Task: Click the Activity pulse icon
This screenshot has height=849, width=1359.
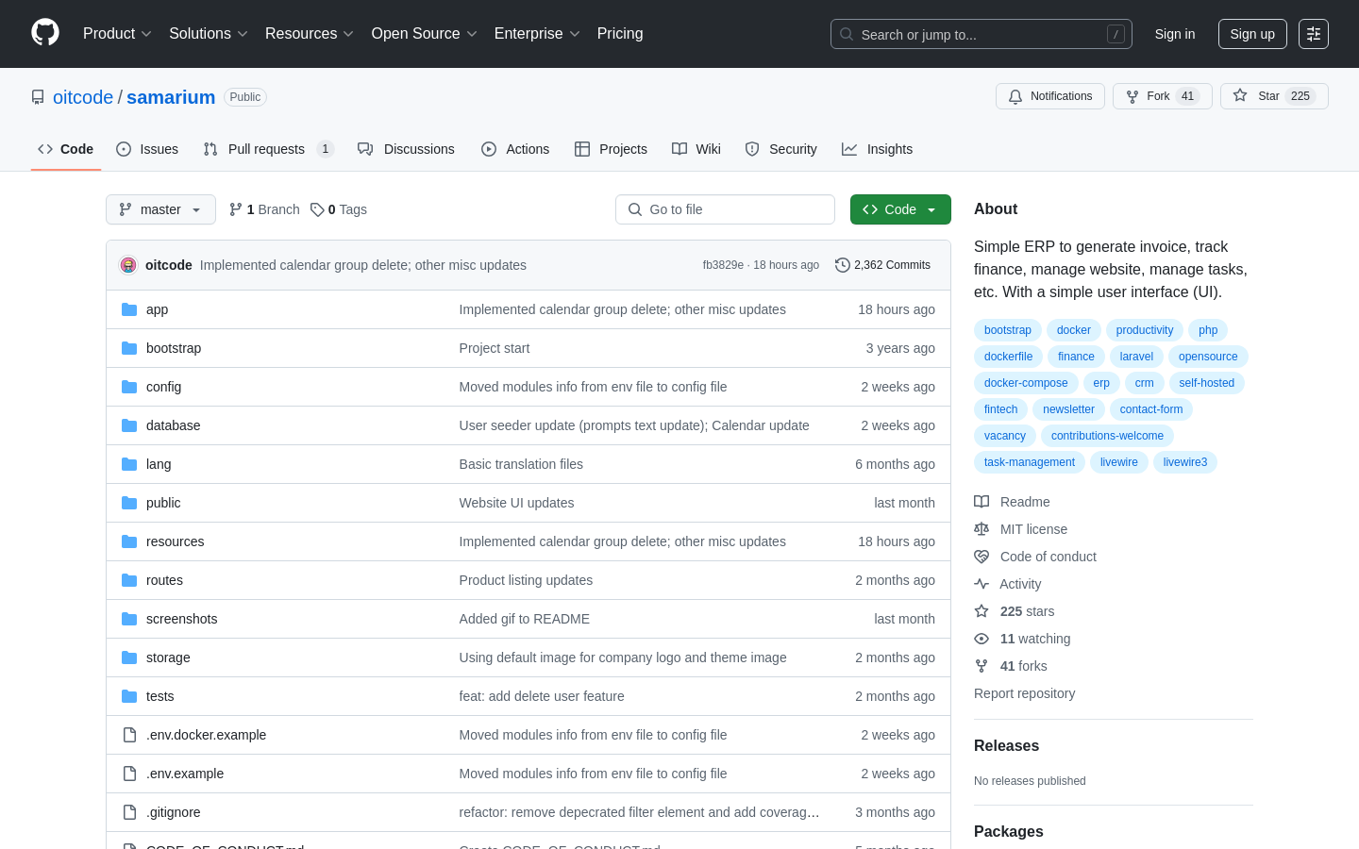Action: coord(981,584)
